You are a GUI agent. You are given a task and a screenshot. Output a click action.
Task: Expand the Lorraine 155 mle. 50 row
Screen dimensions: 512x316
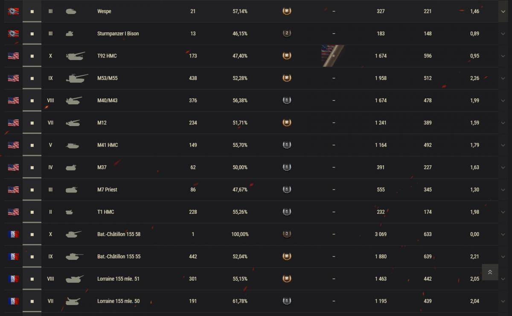[503, 301]
